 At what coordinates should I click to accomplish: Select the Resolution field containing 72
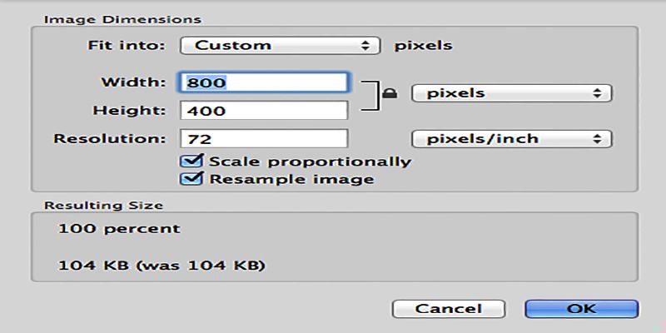(264, 139)
